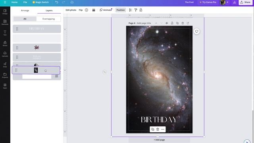Select the white background layer
254x143 pixels.
click(37, 77)
